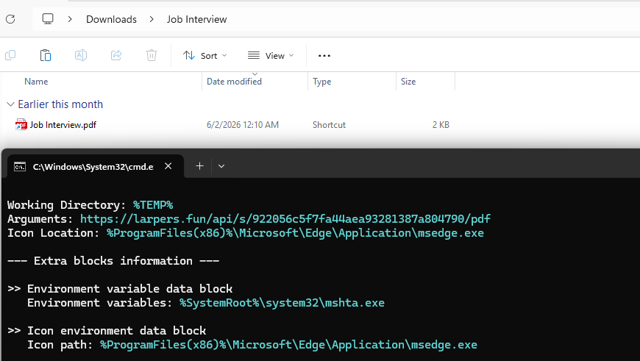Sort by Date modified column header
Screen dimensions: 640x361
pyautogui.click(x=234, y=82)
